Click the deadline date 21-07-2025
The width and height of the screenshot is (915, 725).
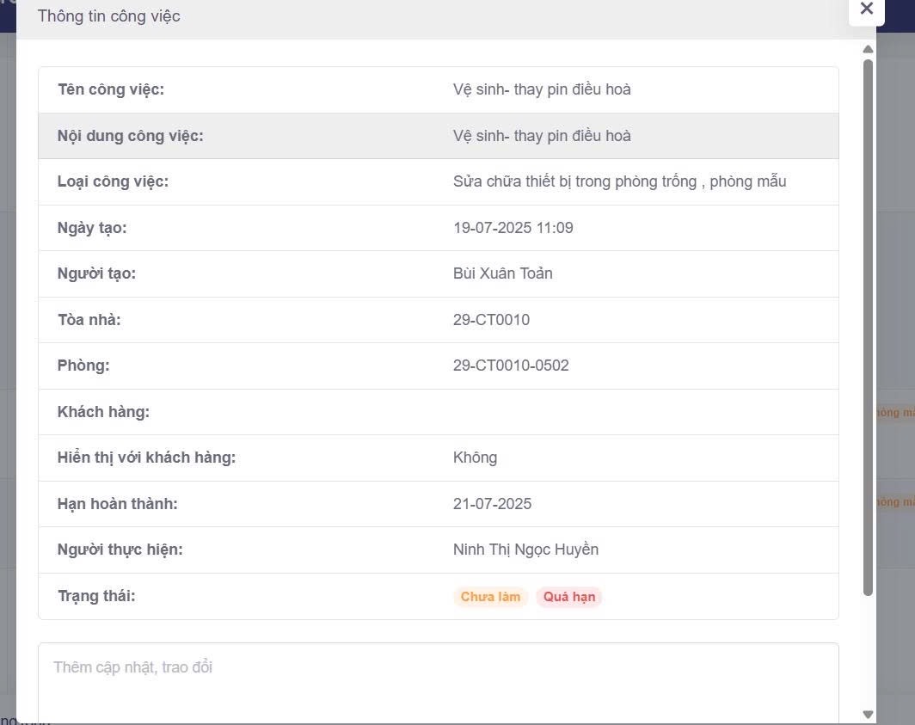[492, 504]
